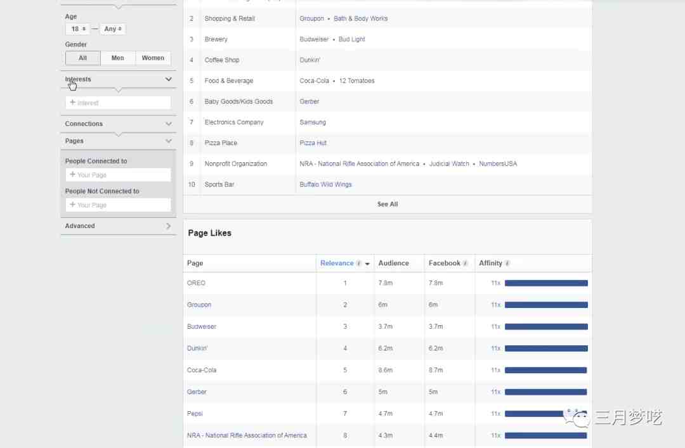Click the 11x affinity value for OREO
This screenshot has width=685, height=448.
[x=495, y=283]
